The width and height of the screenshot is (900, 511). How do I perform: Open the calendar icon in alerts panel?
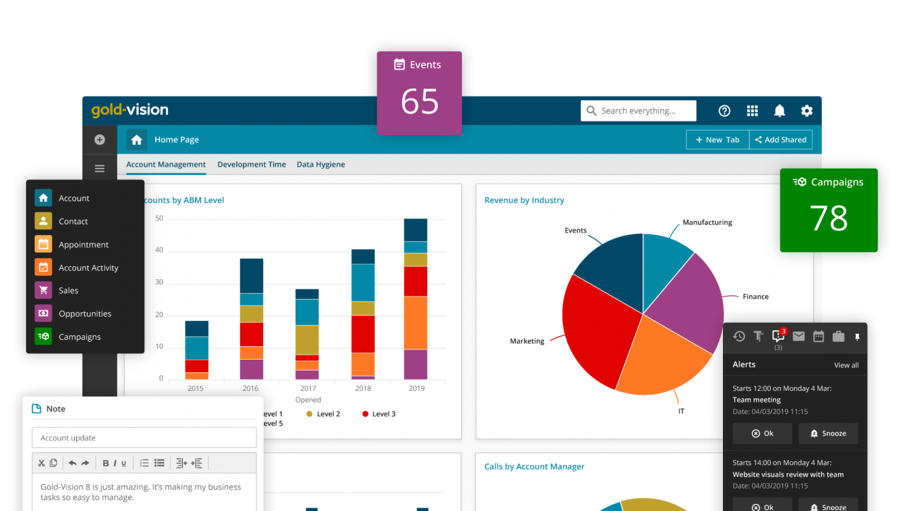pyautogui.click(x=818, y=336)
